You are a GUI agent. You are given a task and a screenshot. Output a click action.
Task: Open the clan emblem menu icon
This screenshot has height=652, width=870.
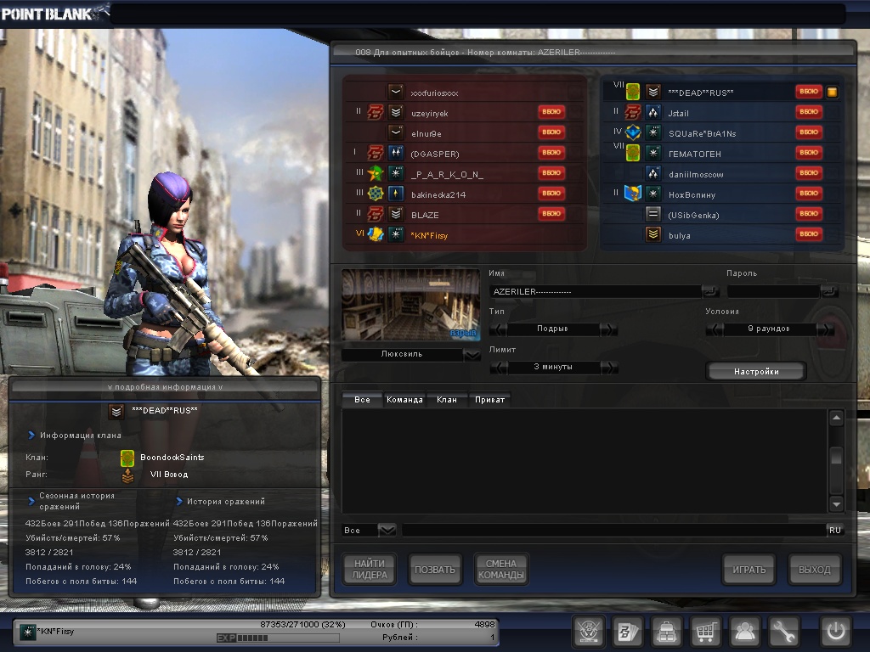[x=589, y=631]
